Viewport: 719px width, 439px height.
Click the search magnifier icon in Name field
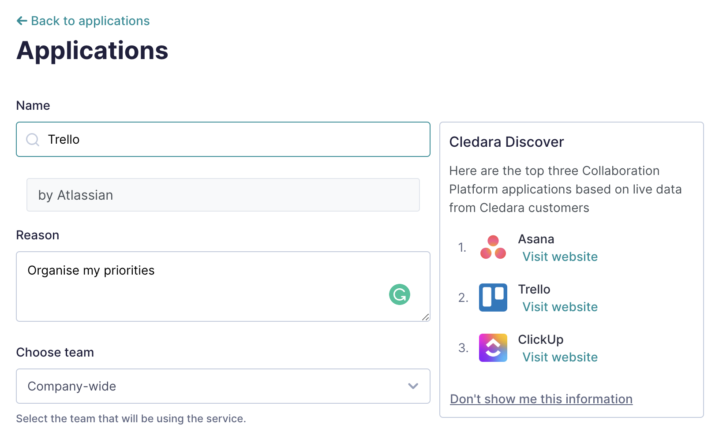coord(33,140)
